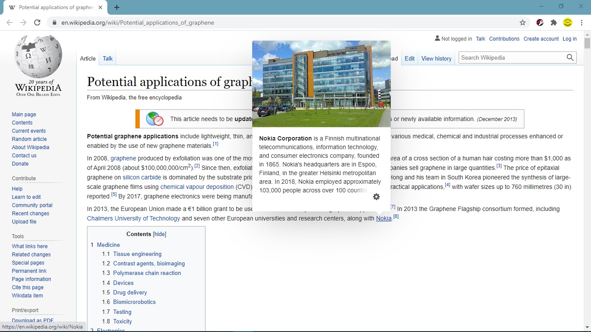This screenshot has height=332, width=591.
Task: Switch to the Talk tab
Action: point(108,58)
